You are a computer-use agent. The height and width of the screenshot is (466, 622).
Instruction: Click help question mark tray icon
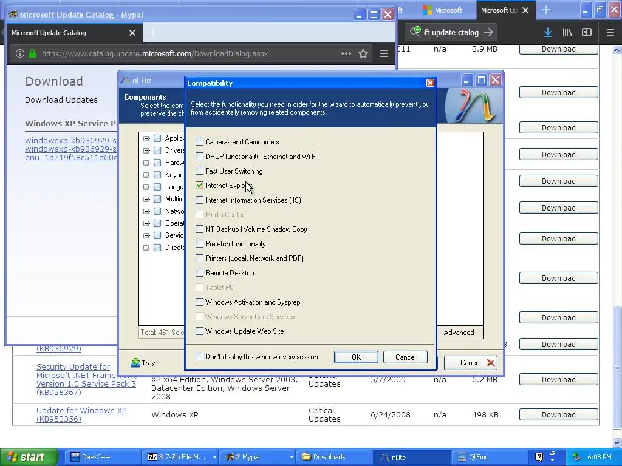coord(539,457)
